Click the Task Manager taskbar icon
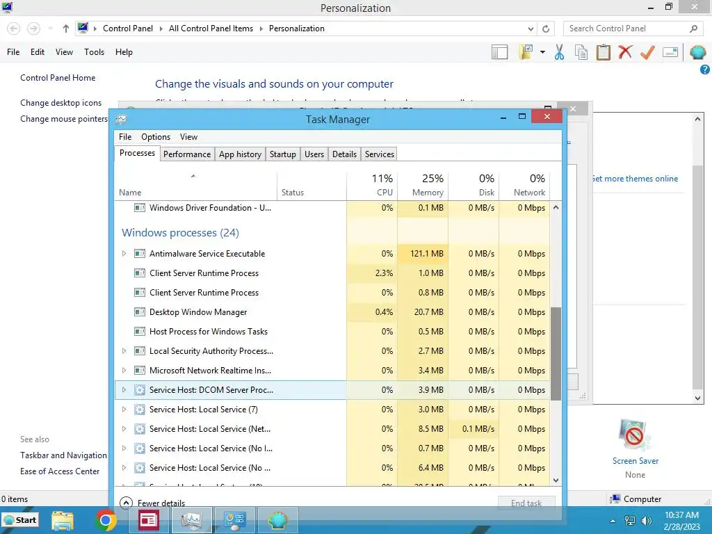Viewport: 712px width, 534px height. pyautogui.click(x=191, y=520)
